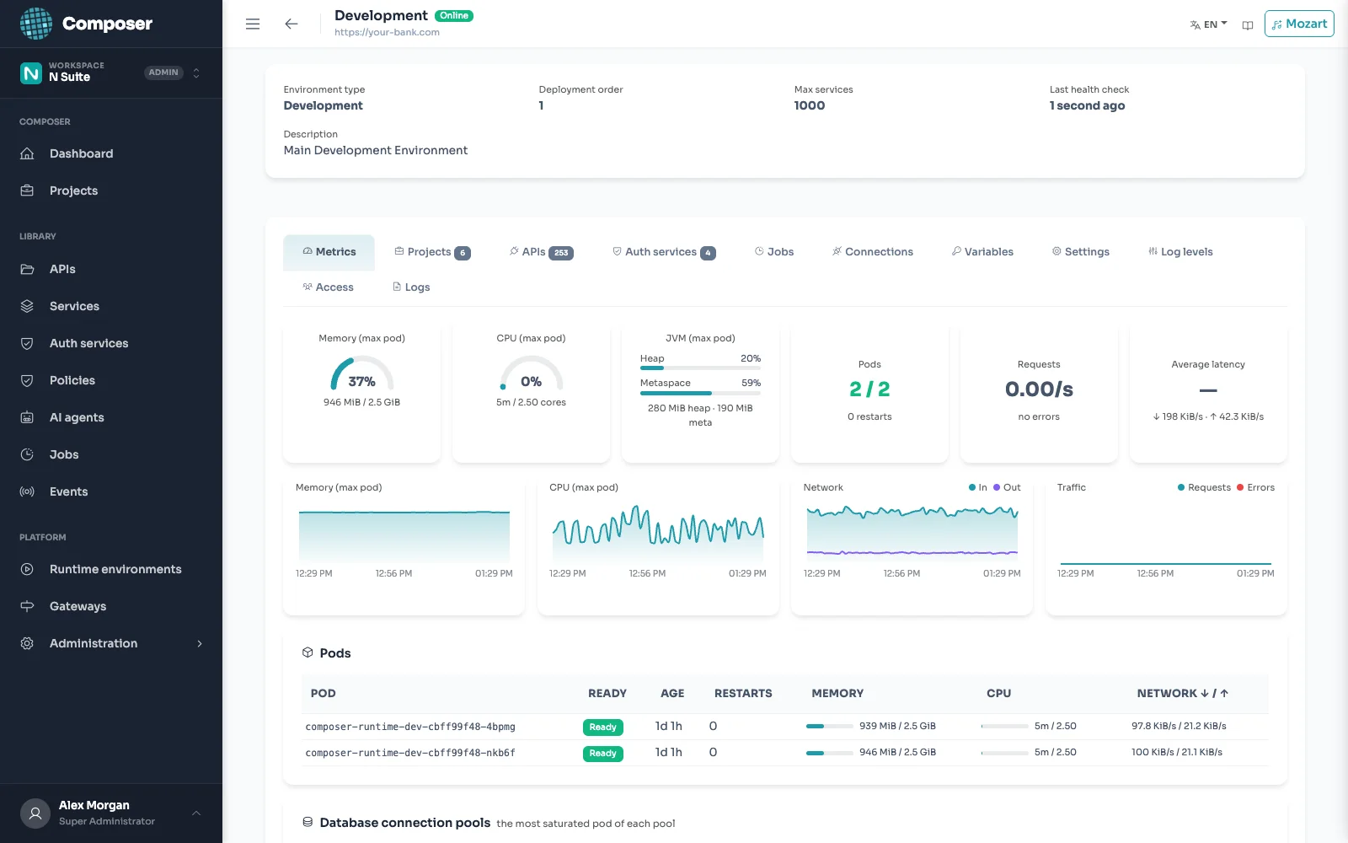Open the Connections tab
Viewport: 1348px width, 843px height.
[x=872, y=252]
